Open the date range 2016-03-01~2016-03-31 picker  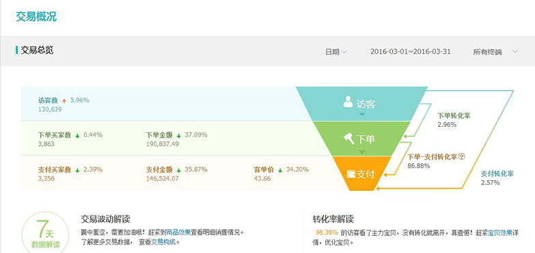(411, 52)
